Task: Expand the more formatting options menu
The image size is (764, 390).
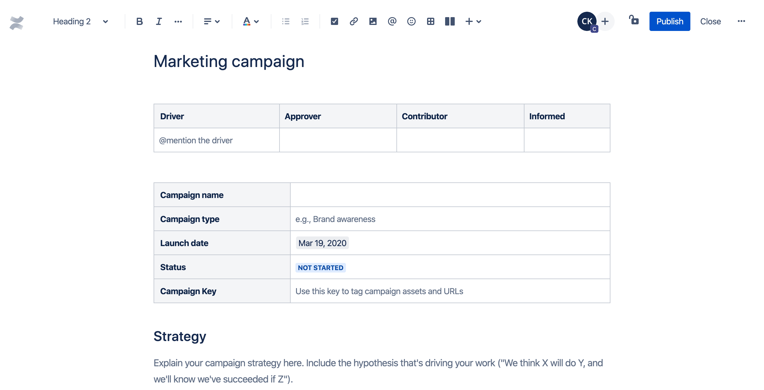Action: [178, 21]
